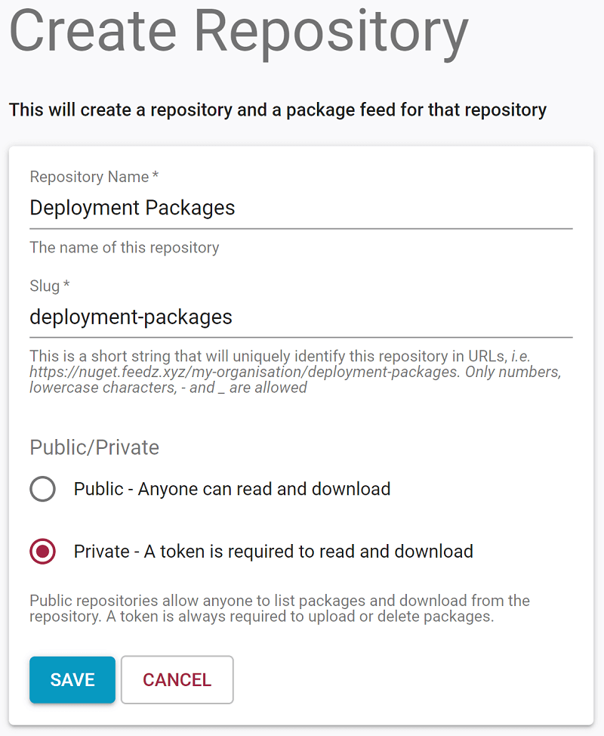
Task: Click the Public/Private section heading
Action: tap(95, 447)
